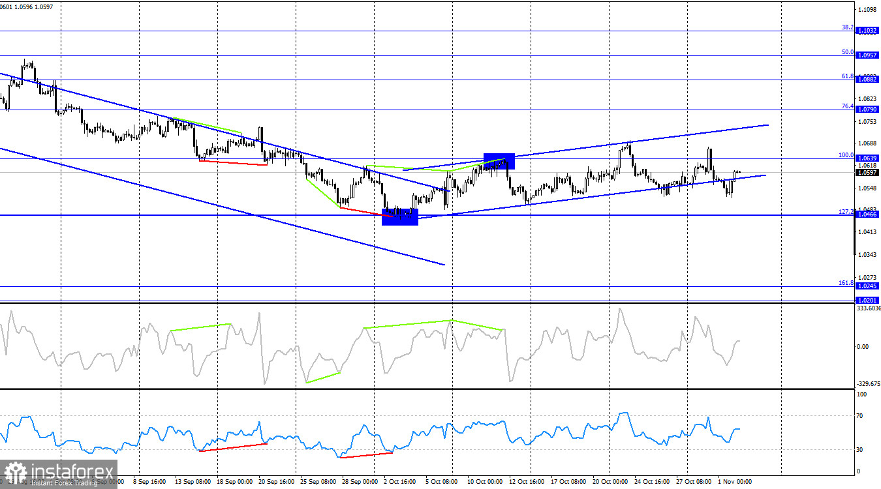Select the 20 Oct 00:00 date label
This screenshot has width=881, height=489.
coord(610,482)
